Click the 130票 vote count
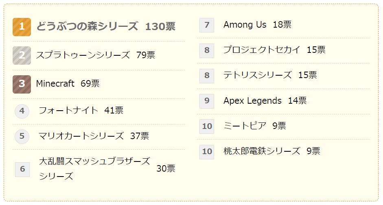 tap(160, 27)
